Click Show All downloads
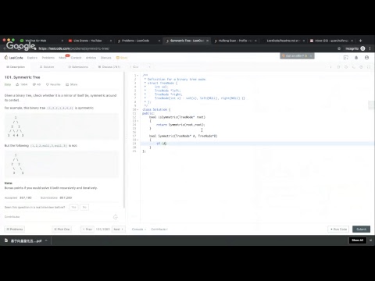The height and width of the screenshot is (281, 375). pyautogui.click(x=358, y=240)
